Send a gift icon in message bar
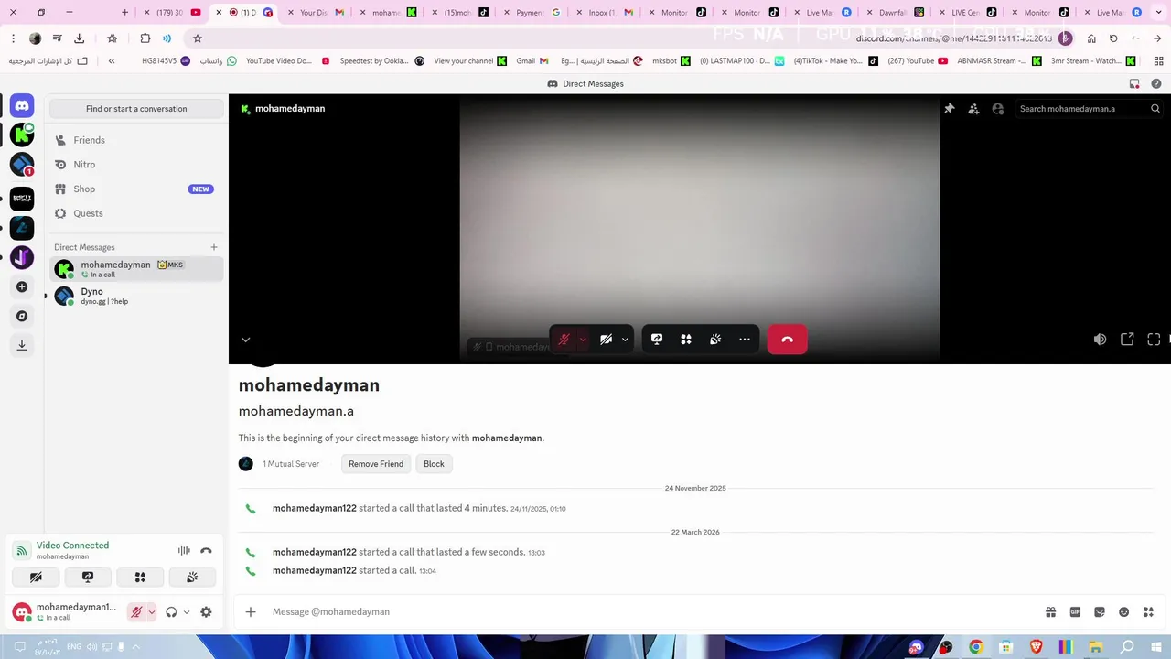The height and width of the screenshot is (659, 1171). [1050, 612]
